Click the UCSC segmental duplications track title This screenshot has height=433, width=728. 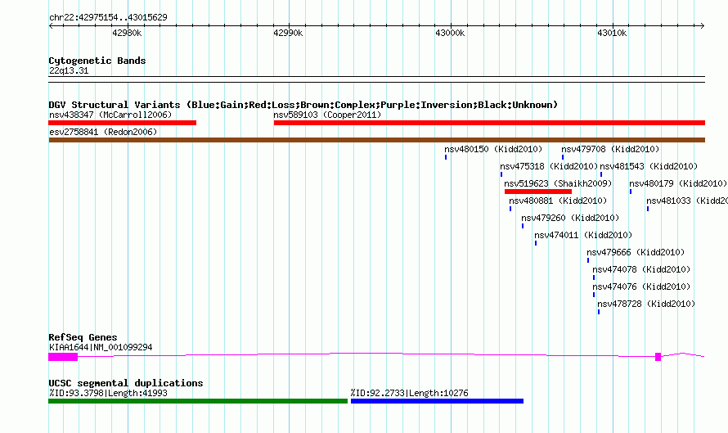126,383
